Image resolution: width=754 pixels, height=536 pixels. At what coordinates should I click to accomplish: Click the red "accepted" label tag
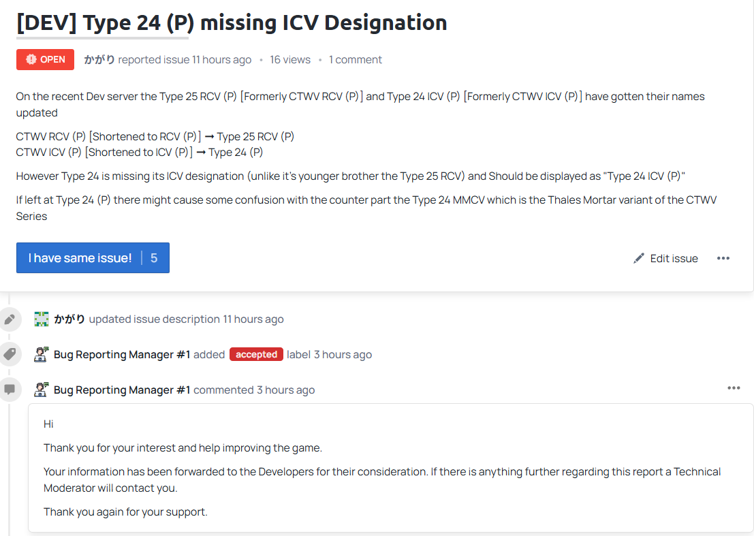[256, 354]
